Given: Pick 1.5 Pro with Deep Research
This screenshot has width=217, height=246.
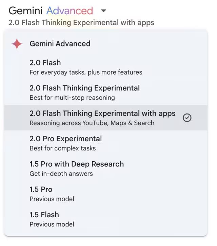Looking at the screenshot, I should (x=77, y=164).
